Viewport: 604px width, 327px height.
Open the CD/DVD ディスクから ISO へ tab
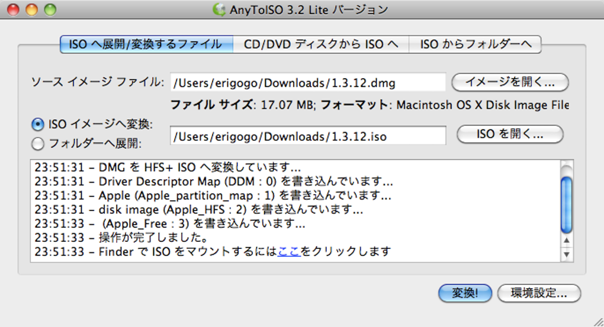pyautogui.click(x=321, y=44)
